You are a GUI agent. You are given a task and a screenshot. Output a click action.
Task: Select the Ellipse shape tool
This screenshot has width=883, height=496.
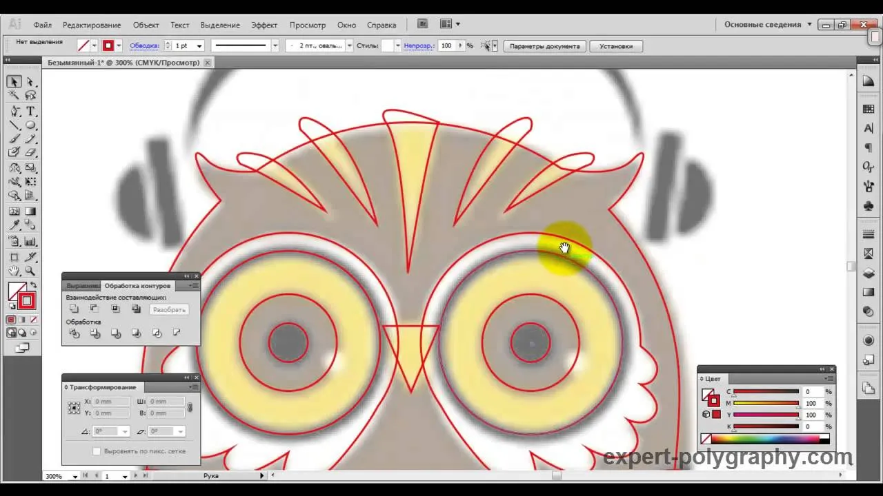[30, 125]
